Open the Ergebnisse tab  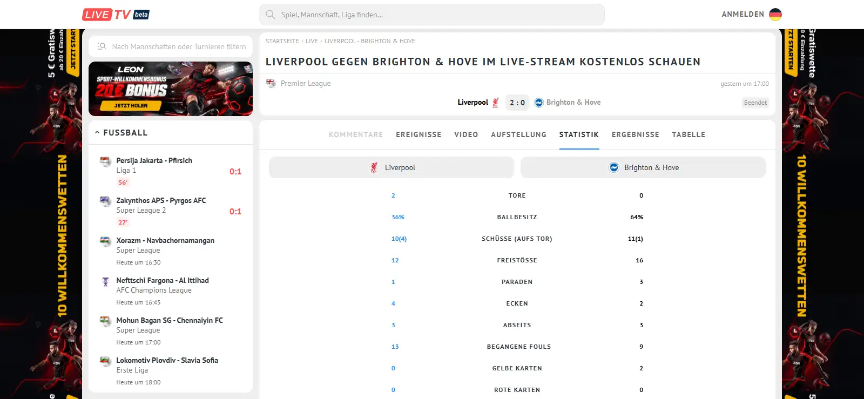pyautogui.click(x=636, y=134)
